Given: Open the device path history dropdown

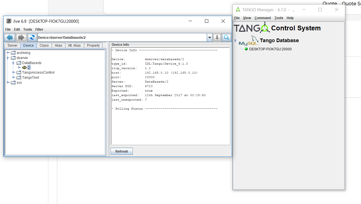Looking at the screenshot, I should [210, 37].
